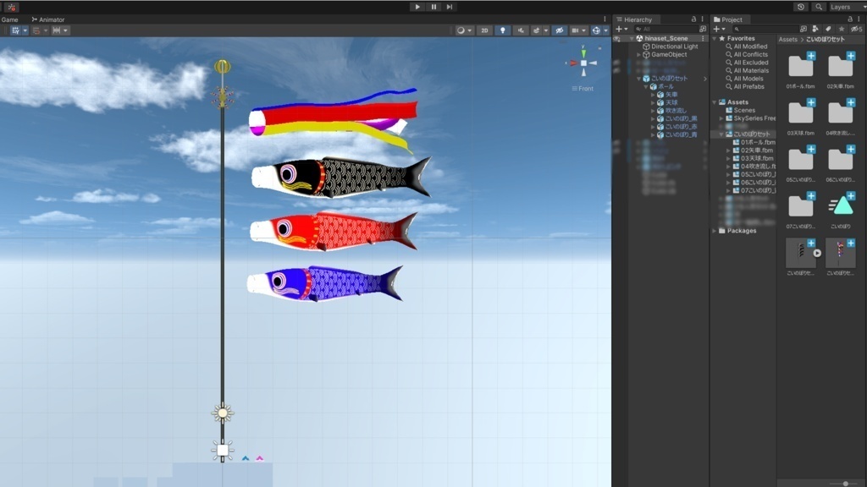The width and height of the screenshot is (867, 487).
Task: Collapse the こいのぼりセット hierarchy item
Action: (638, 79)
